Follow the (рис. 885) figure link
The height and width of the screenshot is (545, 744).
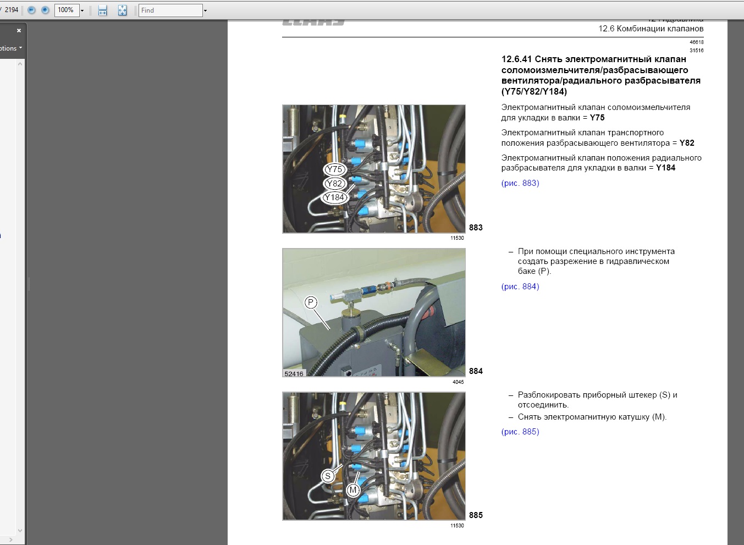520,432
